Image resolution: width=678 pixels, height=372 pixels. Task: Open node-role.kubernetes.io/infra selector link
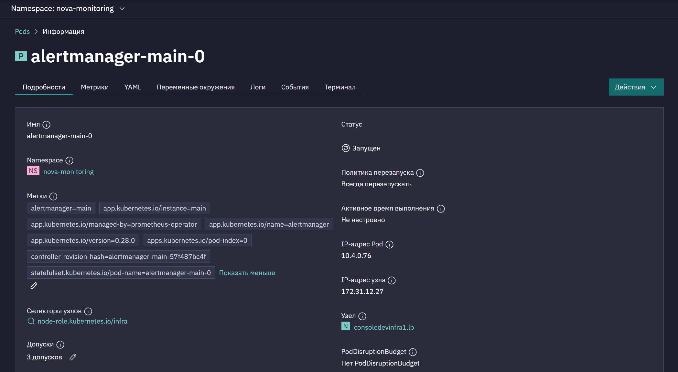(82, 321)
